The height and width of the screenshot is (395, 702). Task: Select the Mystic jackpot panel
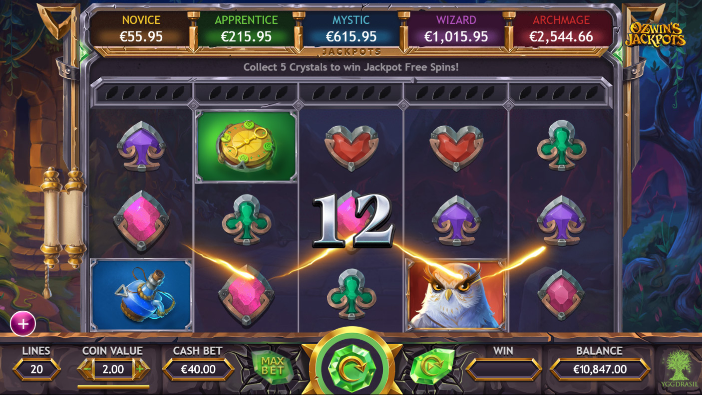point(351,29)
